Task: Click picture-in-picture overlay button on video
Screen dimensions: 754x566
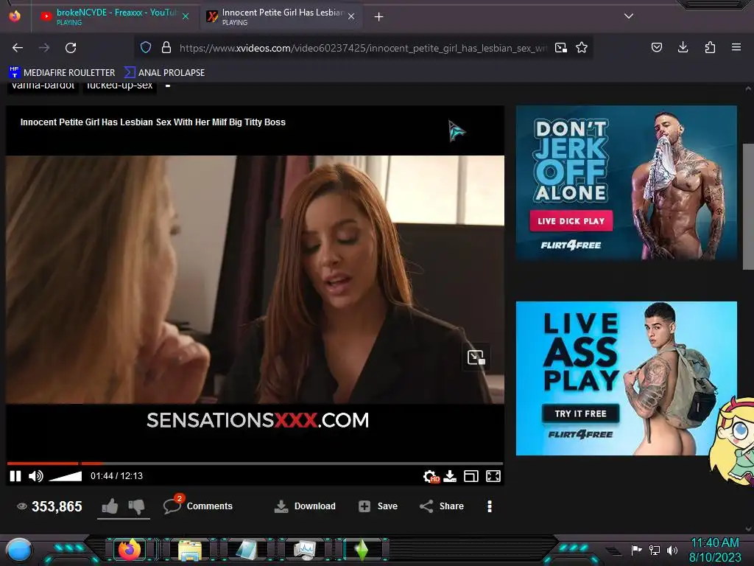Action: pos(476,357)
